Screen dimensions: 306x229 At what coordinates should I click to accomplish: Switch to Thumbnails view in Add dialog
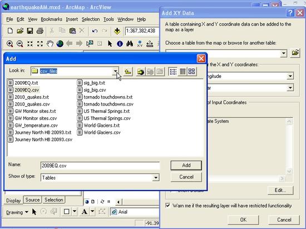(x=191, y=72)
